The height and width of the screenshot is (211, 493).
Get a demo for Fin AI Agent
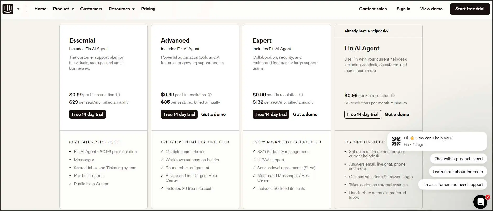pyautogui.click(x=397, y=114)
